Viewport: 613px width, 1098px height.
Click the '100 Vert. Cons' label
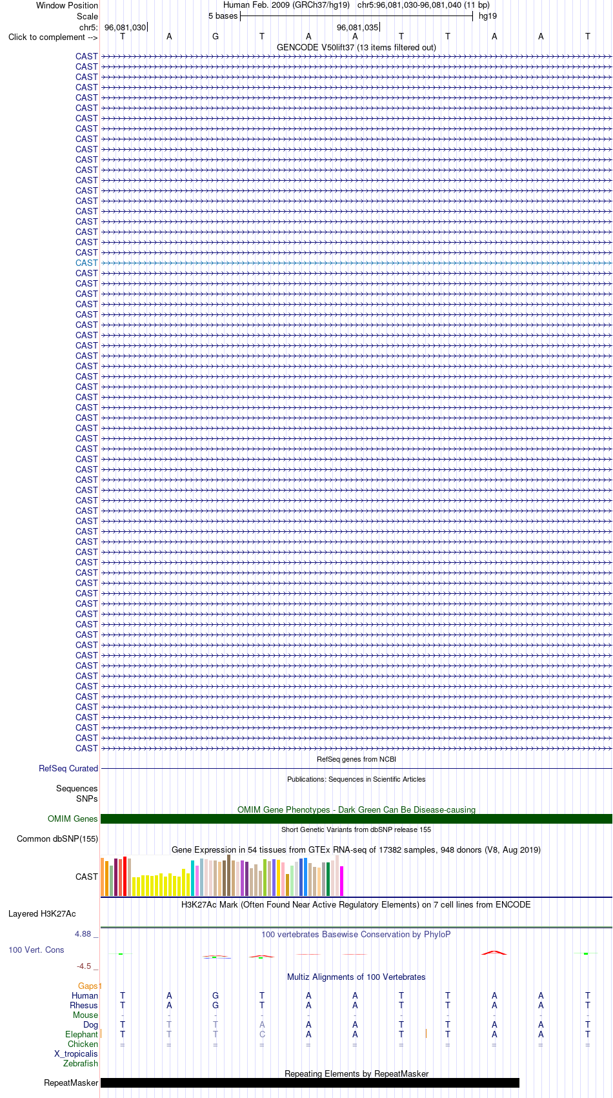coord(36,950)
